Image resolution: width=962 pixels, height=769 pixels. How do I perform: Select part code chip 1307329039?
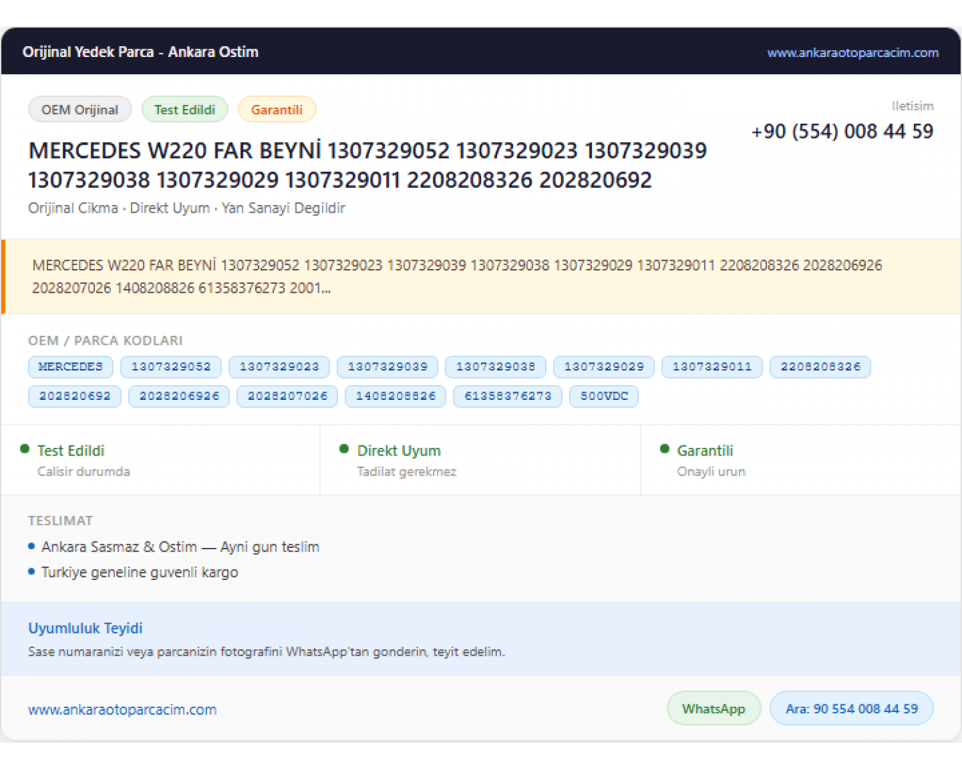[387, 367]
